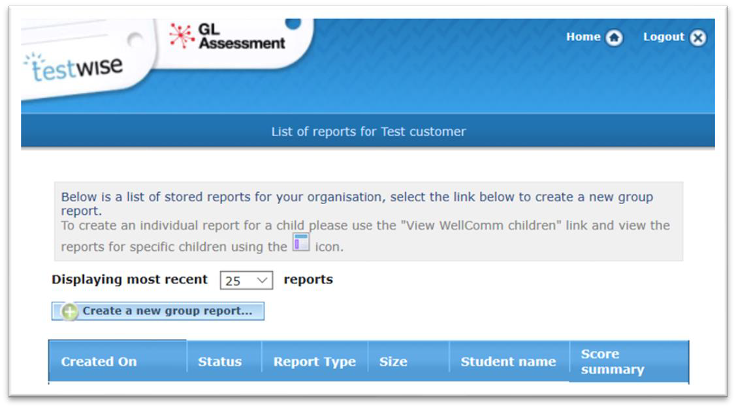Click the Student name column header
736x408 pixels.
coord(508,362)
